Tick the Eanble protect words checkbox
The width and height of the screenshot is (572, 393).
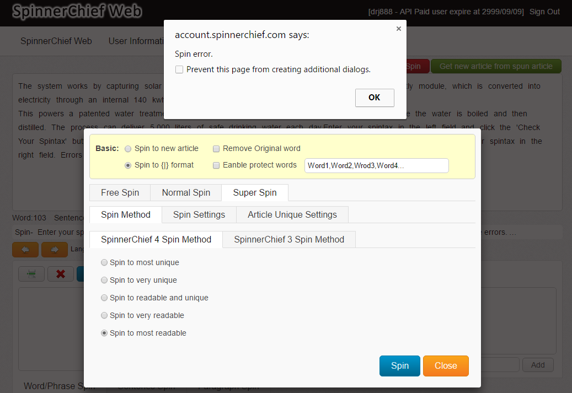pos(217,165)
